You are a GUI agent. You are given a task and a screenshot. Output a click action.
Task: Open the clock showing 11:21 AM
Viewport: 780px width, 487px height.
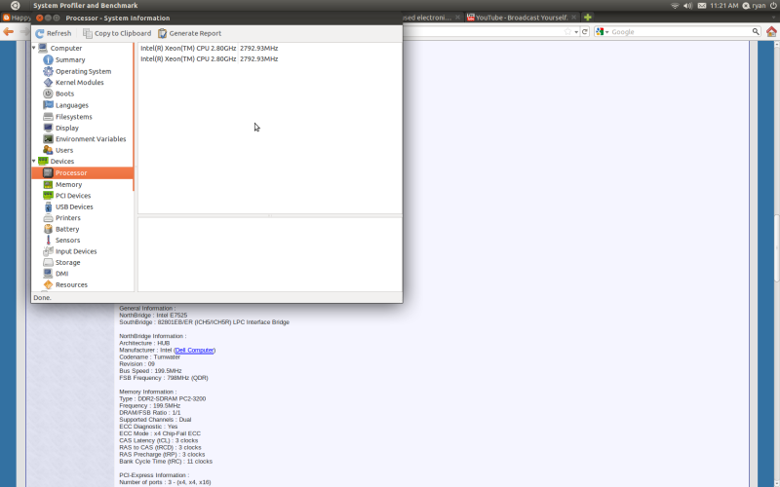(724, 6)
